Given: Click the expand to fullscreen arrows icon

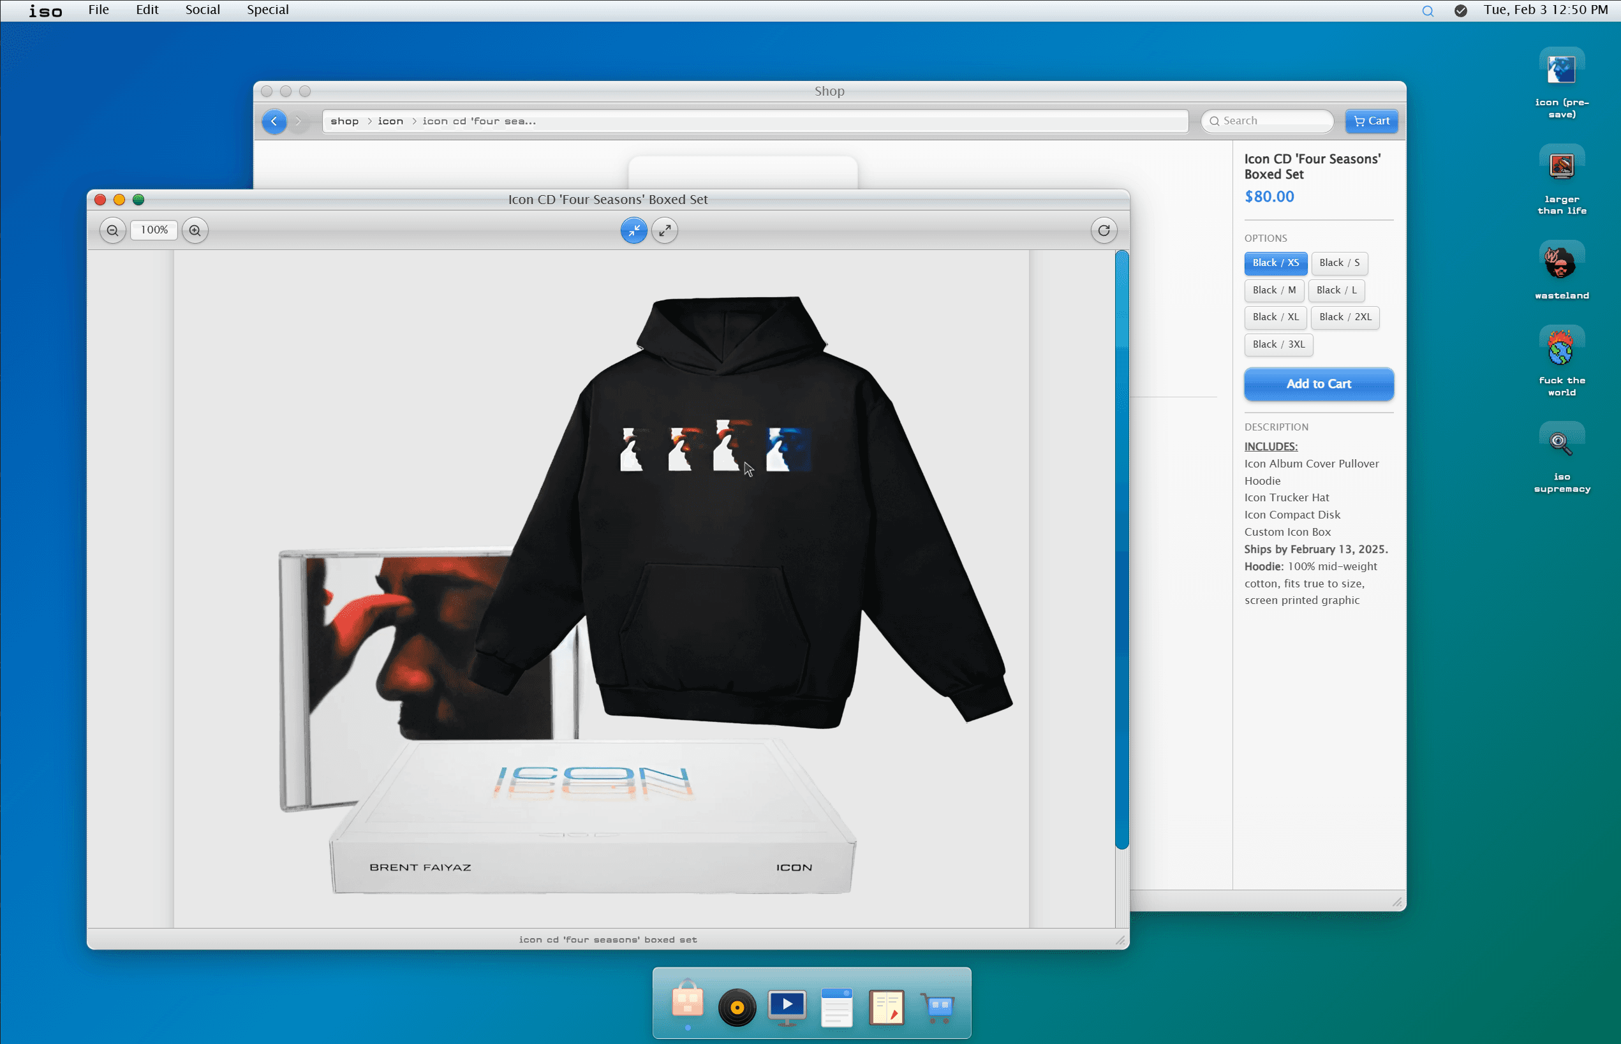Looking at the screenshot, I should 664,230.
